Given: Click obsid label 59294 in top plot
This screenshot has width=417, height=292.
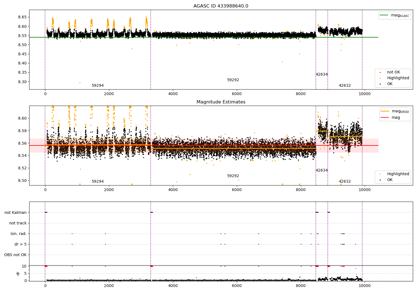Looking at the screenshot, I should (x=98, y=86).
